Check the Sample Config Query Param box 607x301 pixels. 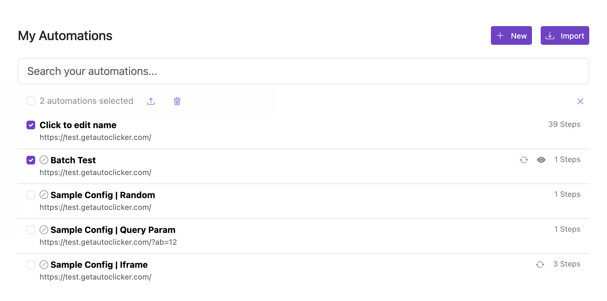click(x=31, y=230)
